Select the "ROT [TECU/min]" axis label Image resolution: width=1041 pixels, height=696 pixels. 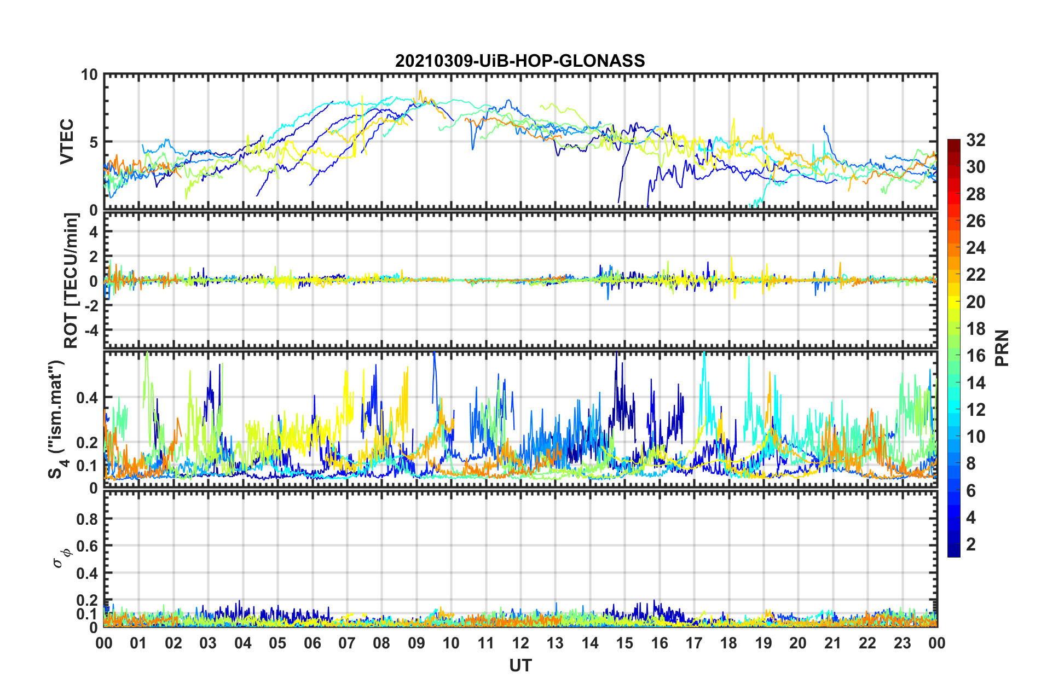tap(71, 281)
